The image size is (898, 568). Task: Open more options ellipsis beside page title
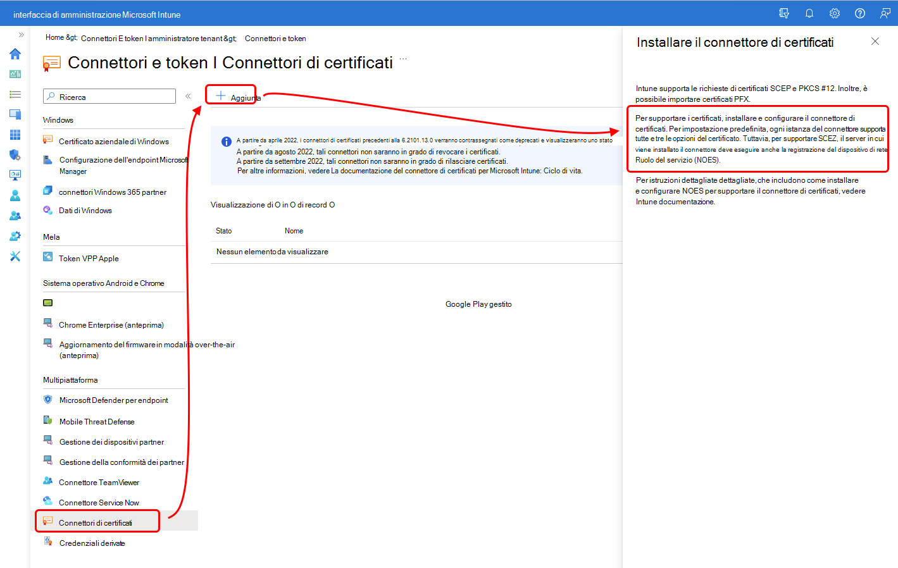click(403, 59)
